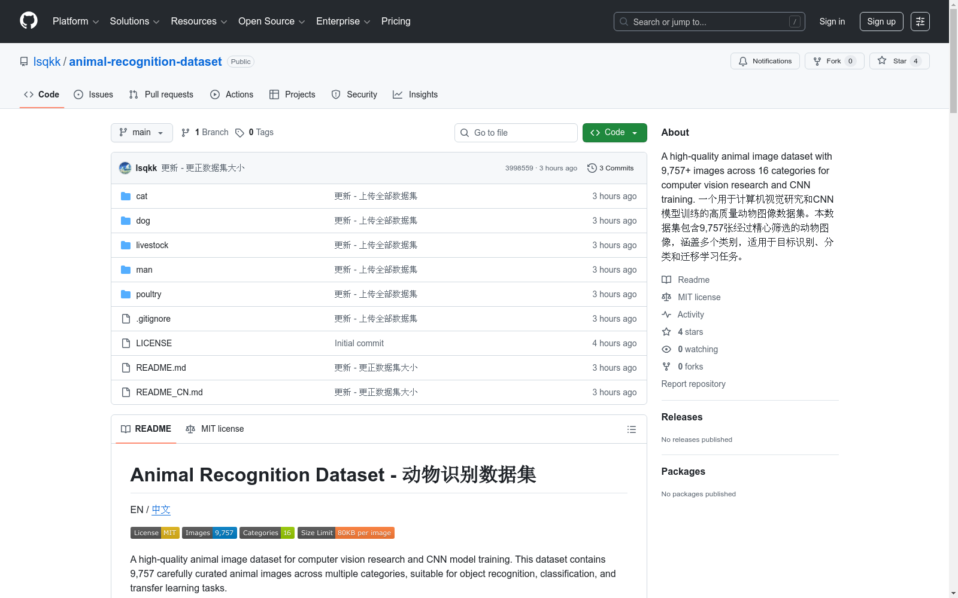Click the Images 9,757 badge
The width and height of the screenshot is (958, 598).
[x=210, y=533]
